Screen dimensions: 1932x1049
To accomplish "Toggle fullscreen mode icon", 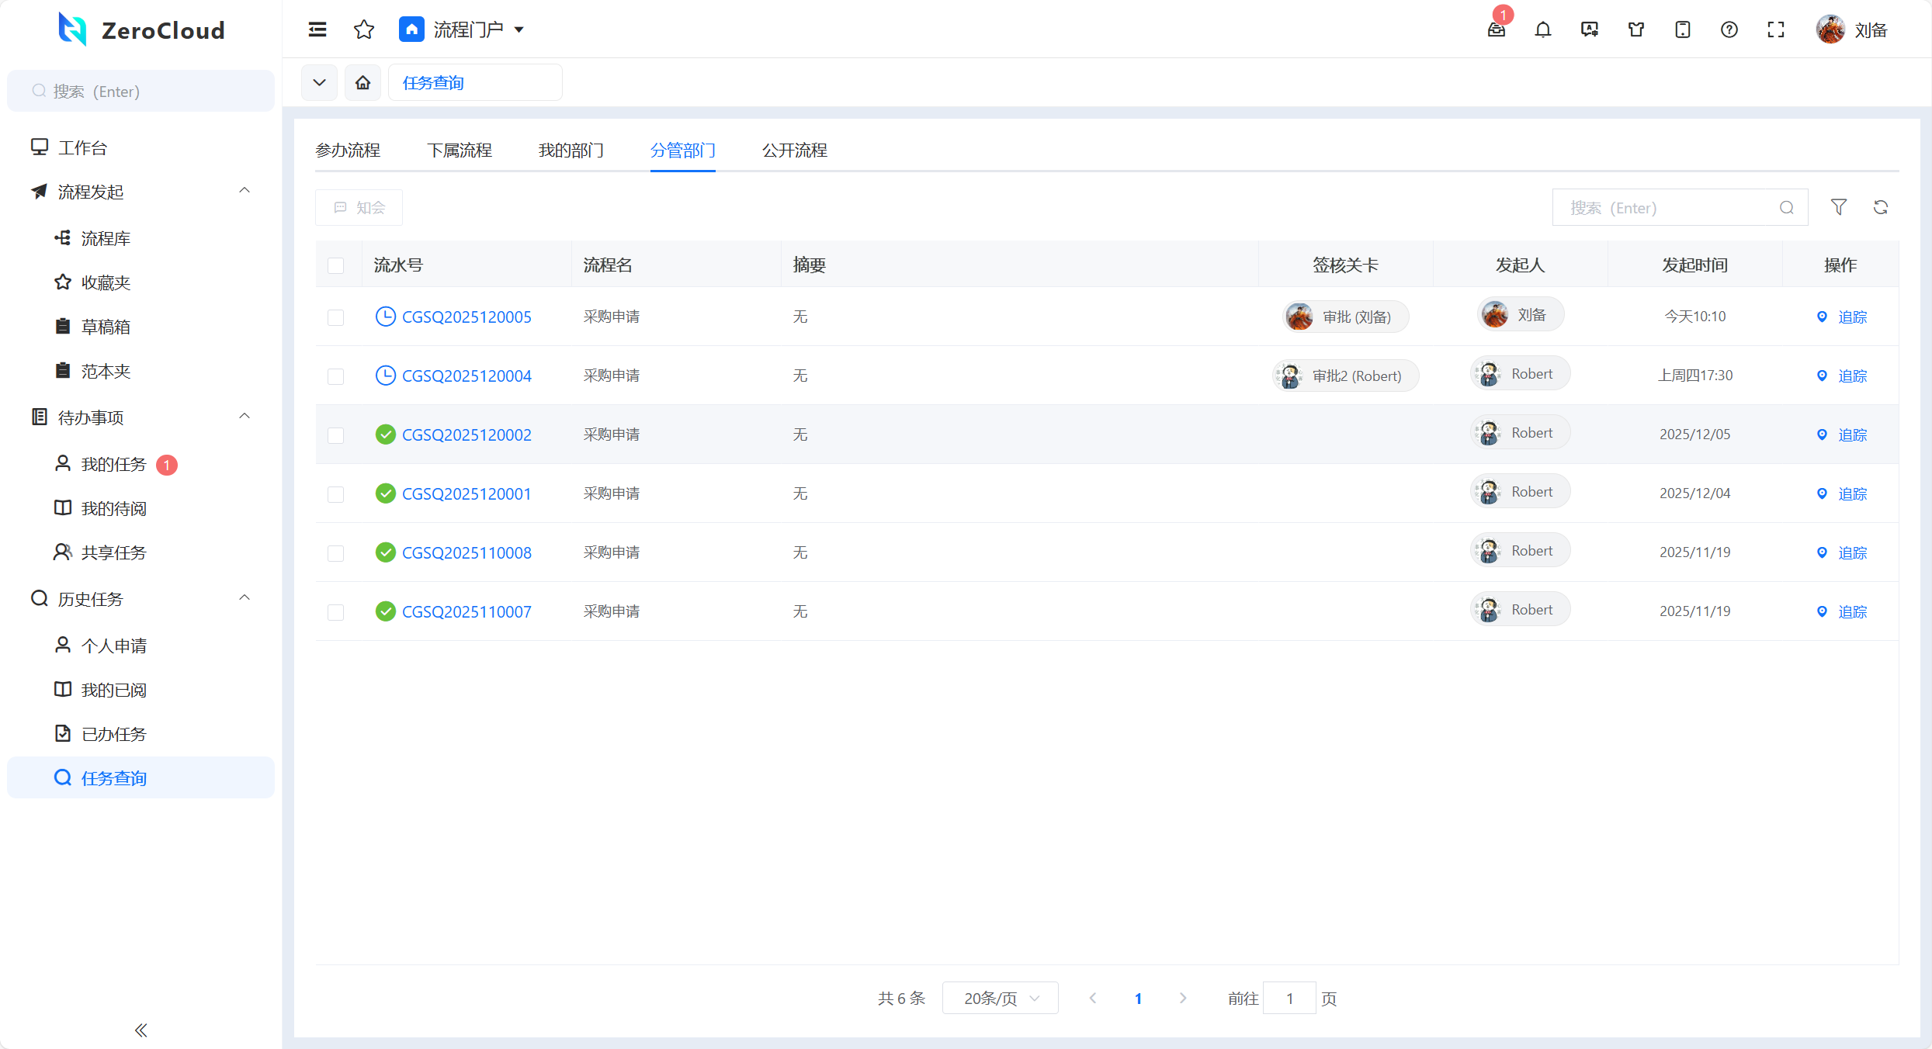I will pyautogui.click(x=1775, y=29).
